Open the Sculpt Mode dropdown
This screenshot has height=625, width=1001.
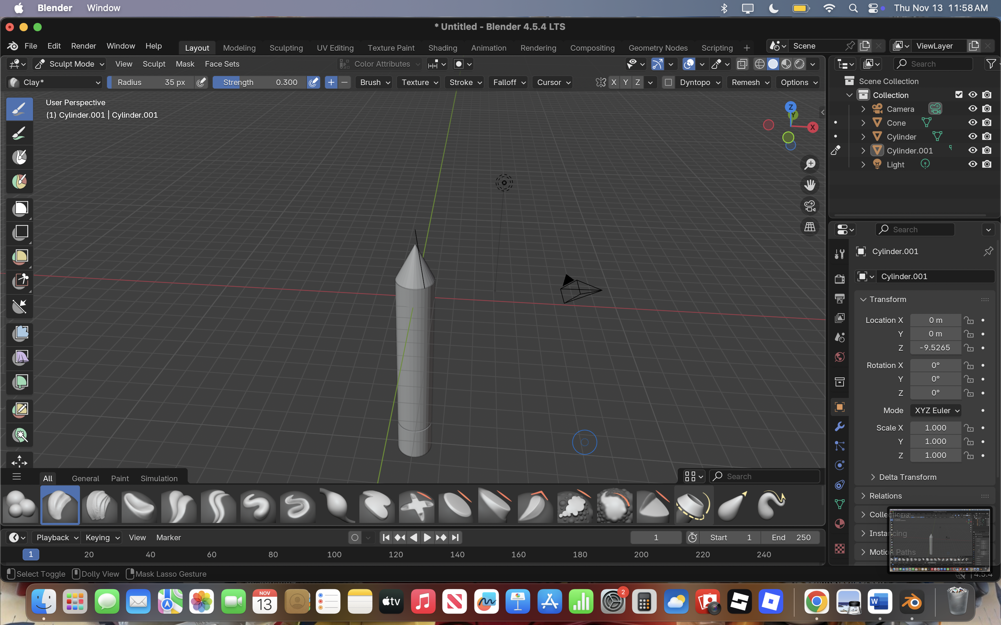coord(70,64)
